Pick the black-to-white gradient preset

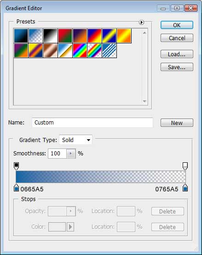(x=51, y=36)
